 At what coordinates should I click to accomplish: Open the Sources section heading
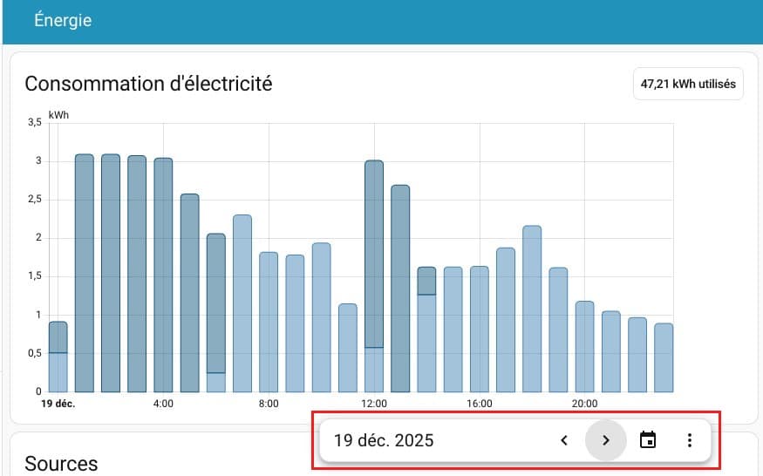tap(61, 463)
